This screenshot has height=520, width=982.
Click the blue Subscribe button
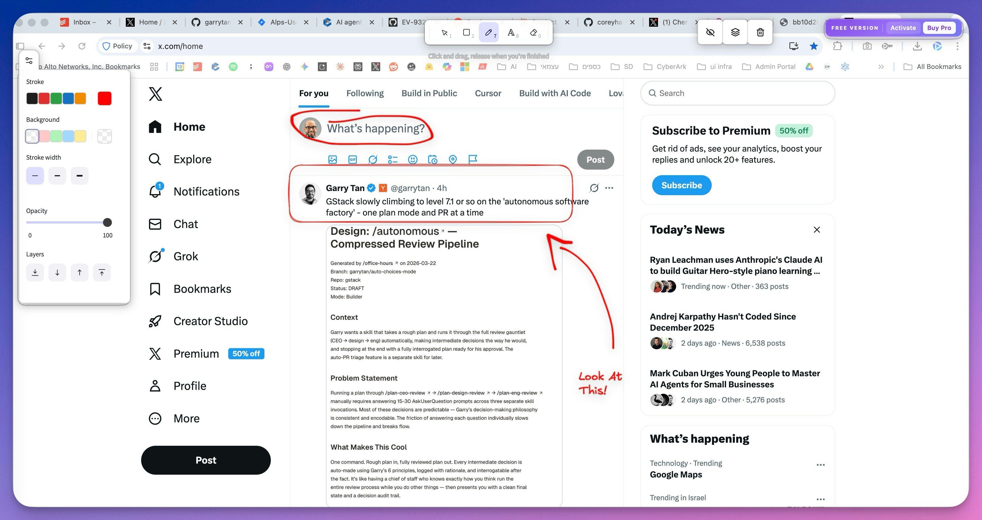point(681,185)
